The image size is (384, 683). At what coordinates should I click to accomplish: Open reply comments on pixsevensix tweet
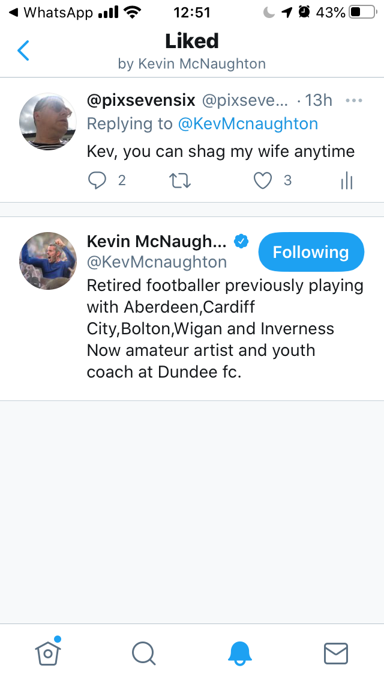[x=97, y=180]
